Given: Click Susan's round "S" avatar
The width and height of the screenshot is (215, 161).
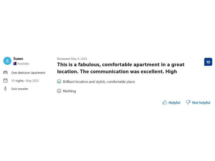Looking at the screenshot, I should click(7, 61).
